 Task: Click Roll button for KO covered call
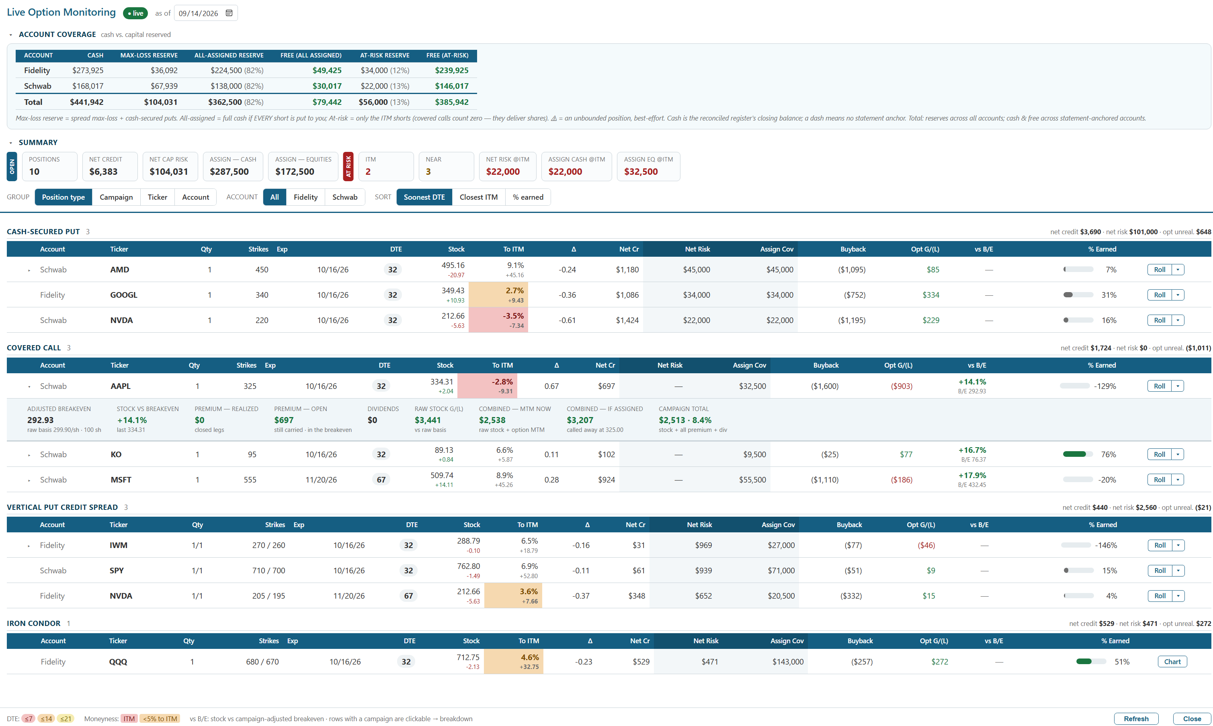[x=1160, y=454]
